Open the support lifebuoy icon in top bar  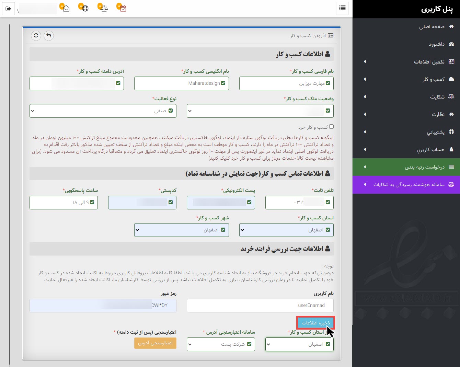point(85,8)
